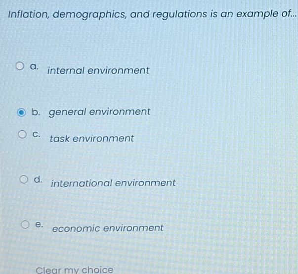
Task: Click the letter 'c.' option marker
Action: pyautogui.click(x=36, y=134)
